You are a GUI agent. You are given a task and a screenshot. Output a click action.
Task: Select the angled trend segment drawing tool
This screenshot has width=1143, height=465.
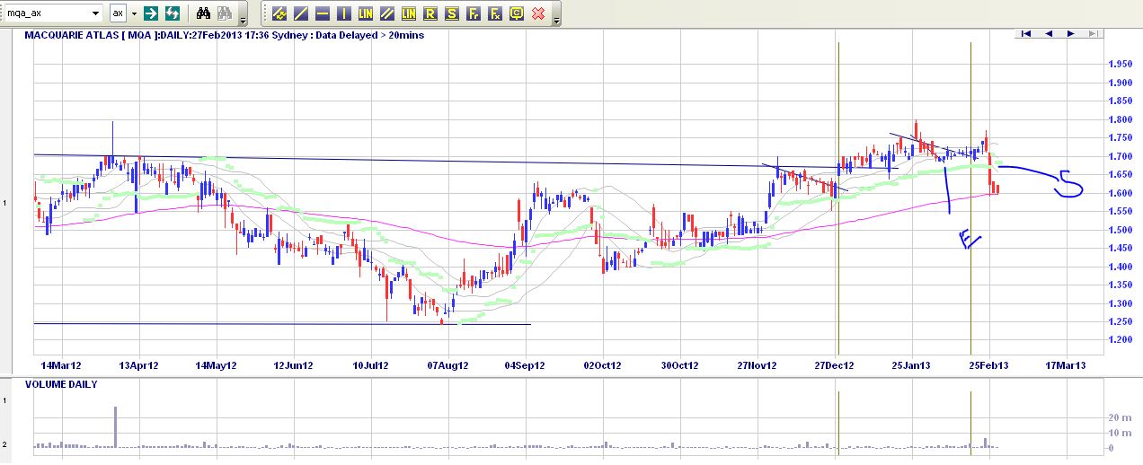coord(279,13)
